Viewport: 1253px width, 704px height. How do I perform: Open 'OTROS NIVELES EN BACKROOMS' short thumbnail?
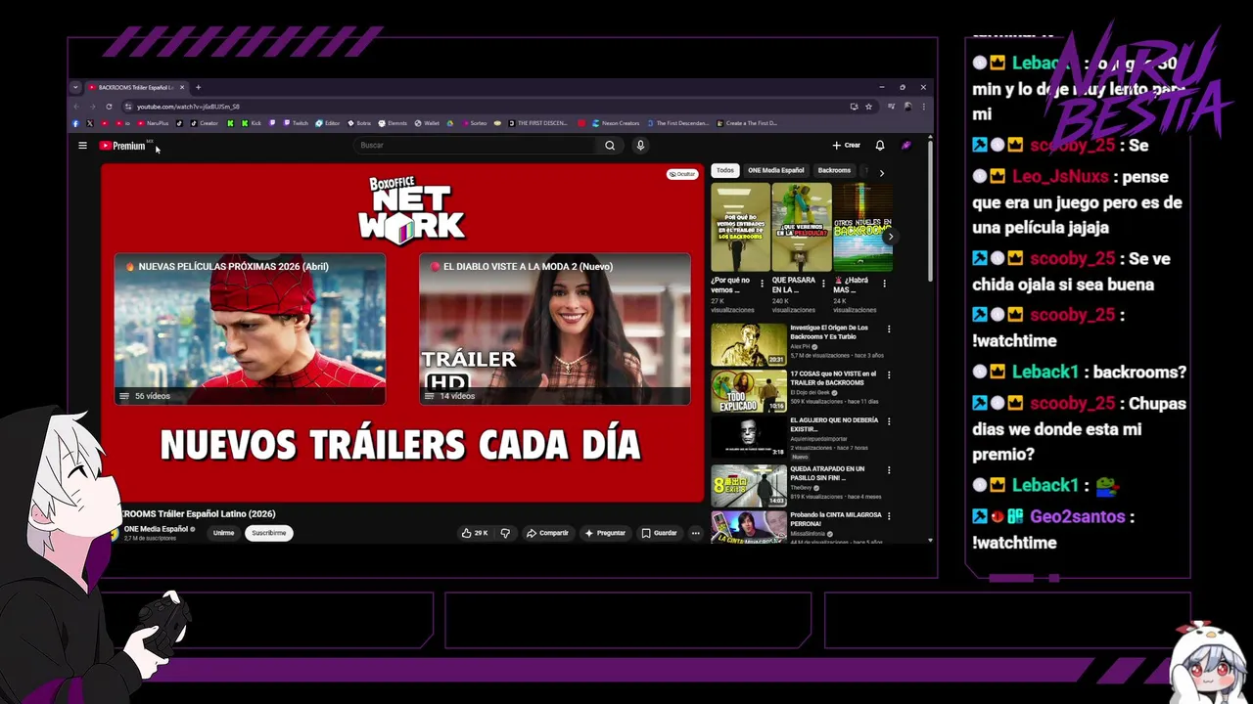pos(862,227)
